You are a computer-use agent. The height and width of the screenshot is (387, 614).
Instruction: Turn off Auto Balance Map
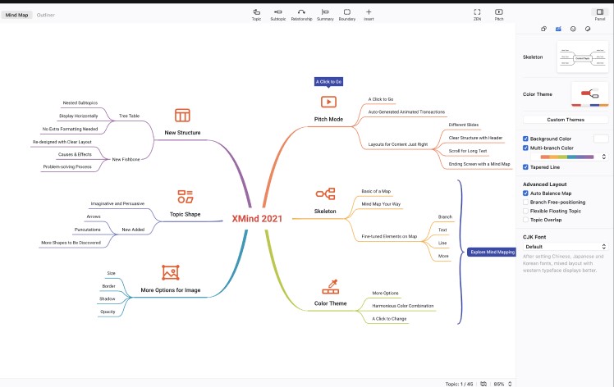pyautogui.click(x=525, y=193)
